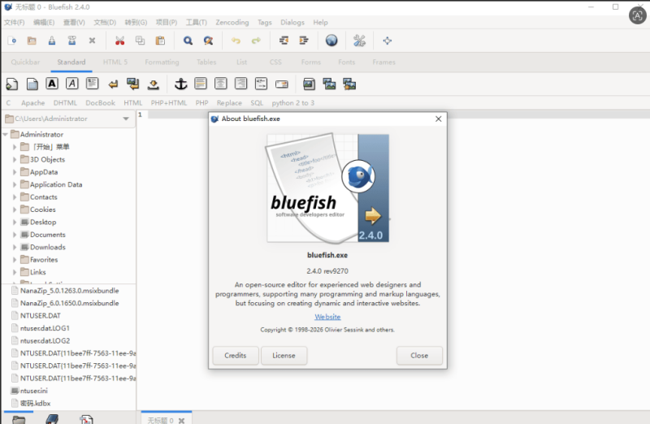The height and width of the screenshot is (424, 650).
Task: Click the Break and clear icon
Action: (x=133, y=84)
